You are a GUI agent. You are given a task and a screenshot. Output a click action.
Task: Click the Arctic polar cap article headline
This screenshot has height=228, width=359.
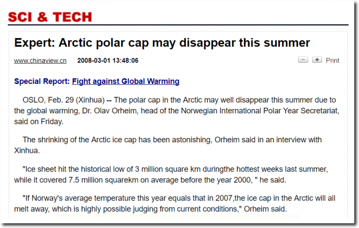point(162,43)
